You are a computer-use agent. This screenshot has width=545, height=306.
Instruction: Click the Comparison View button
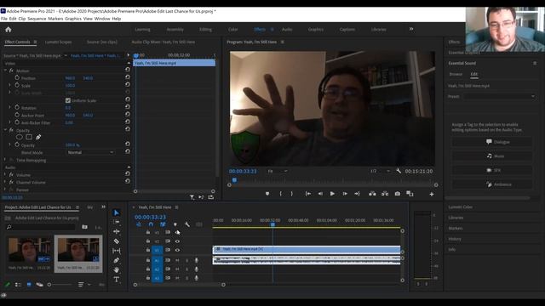410,194
